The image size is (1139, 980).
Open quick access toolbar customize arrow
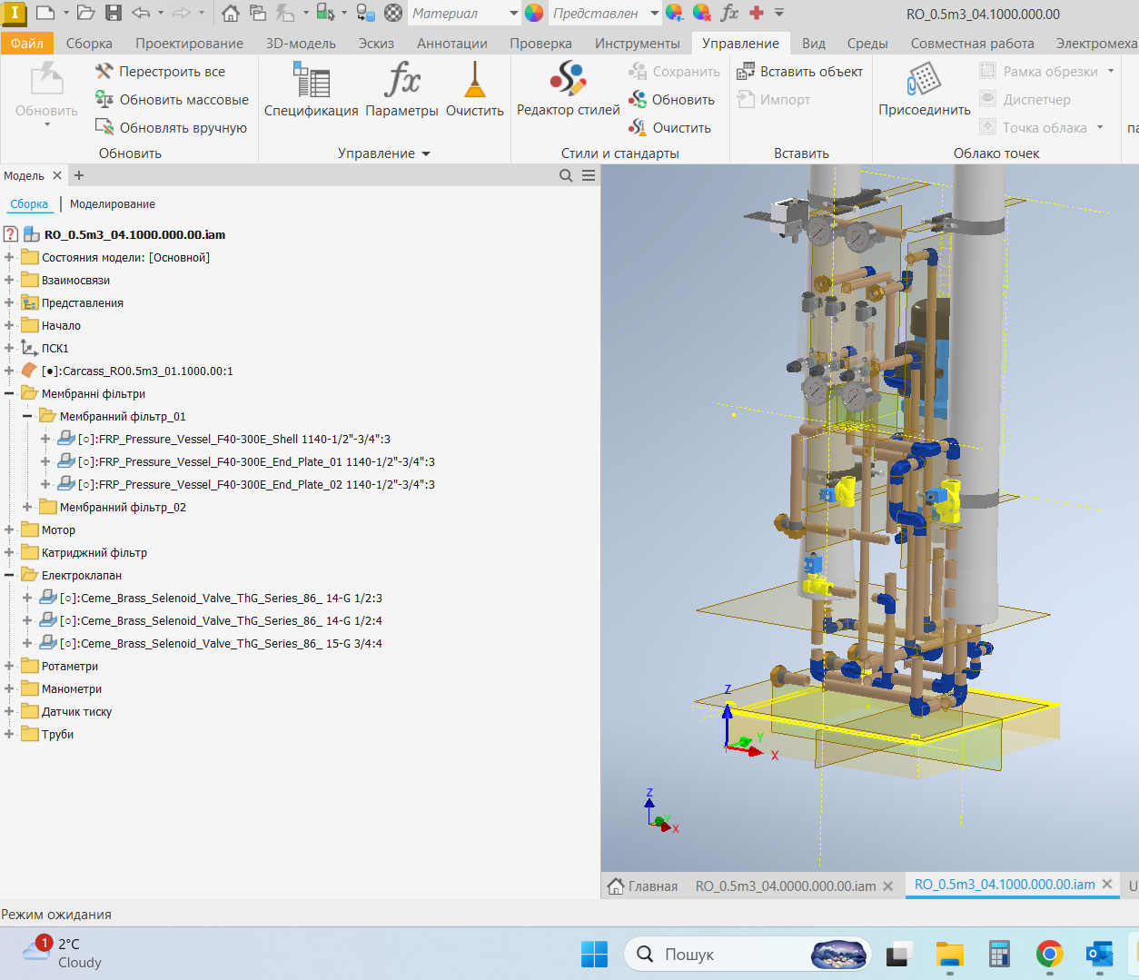[779, 13]
